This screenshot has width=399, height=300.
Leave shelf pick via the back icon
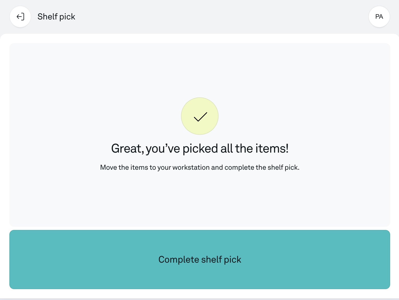[x=20, y=17]
